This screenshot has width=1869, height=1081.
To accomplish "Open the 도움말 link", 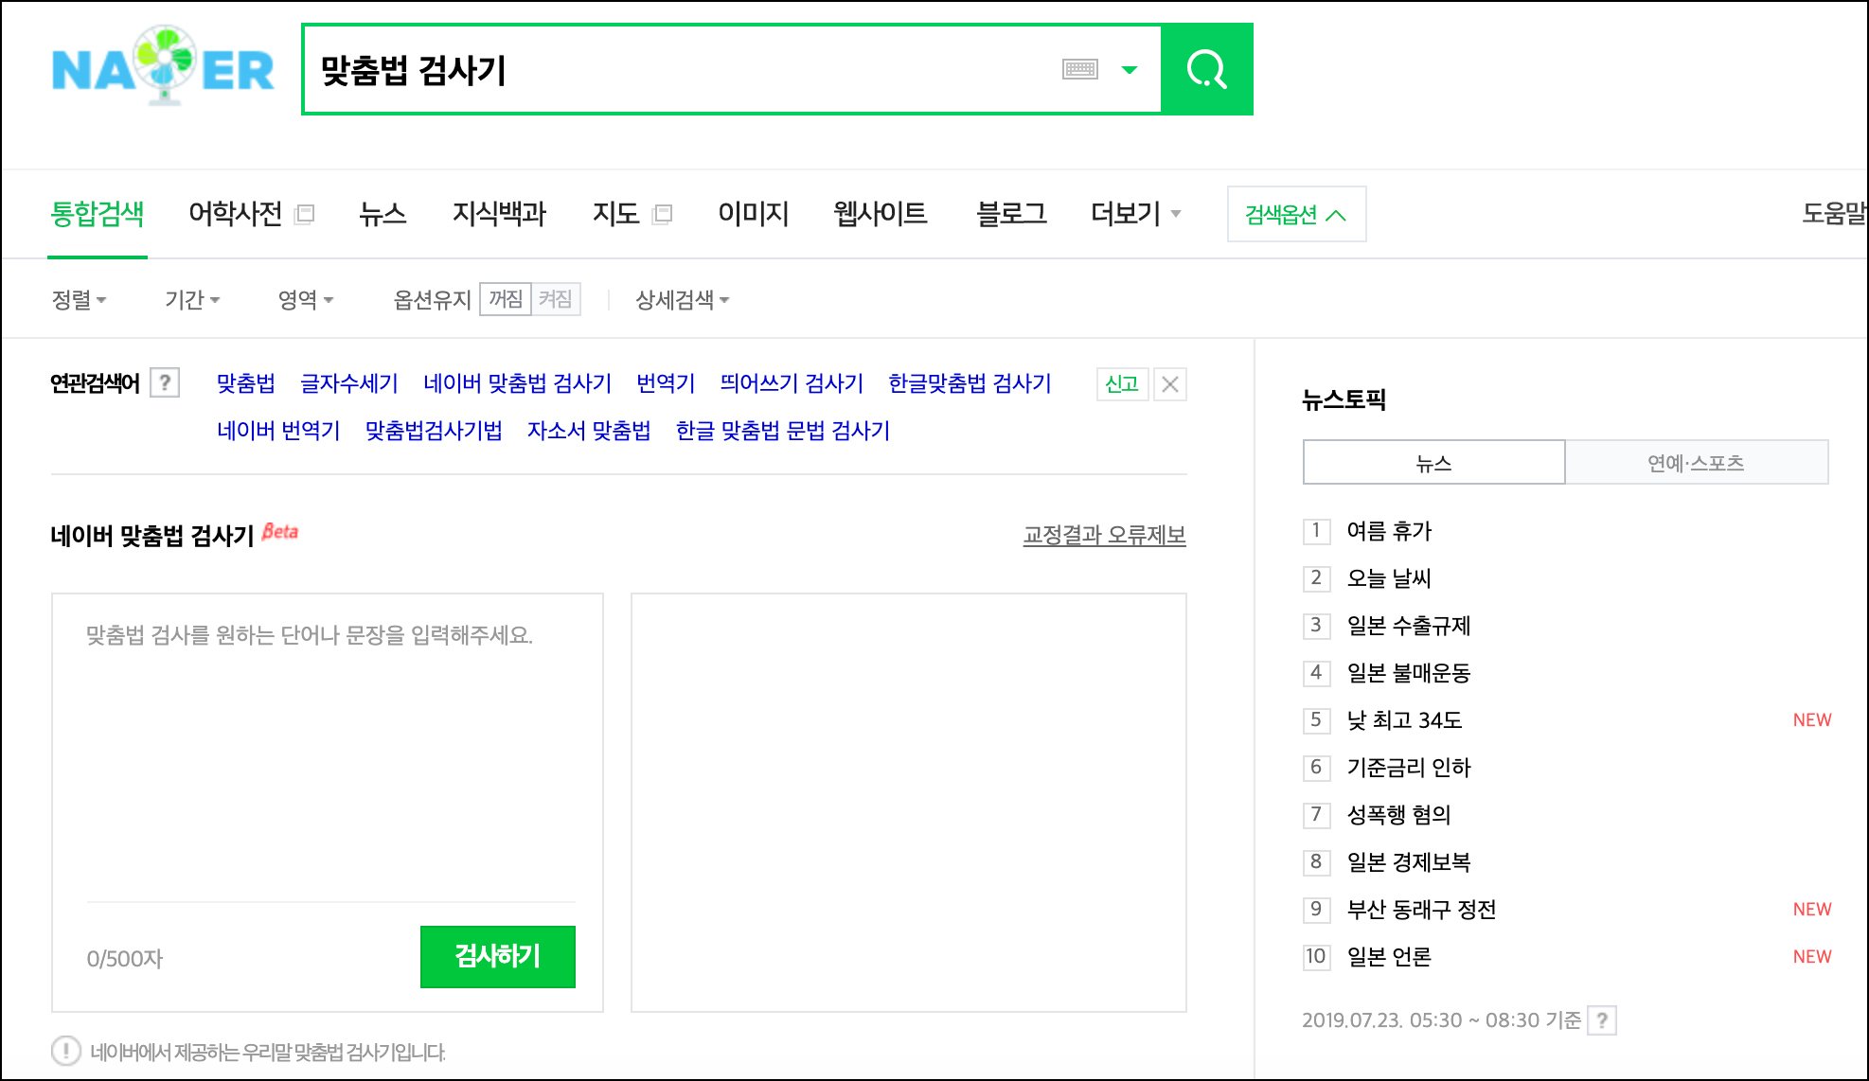I will 1834,213.
